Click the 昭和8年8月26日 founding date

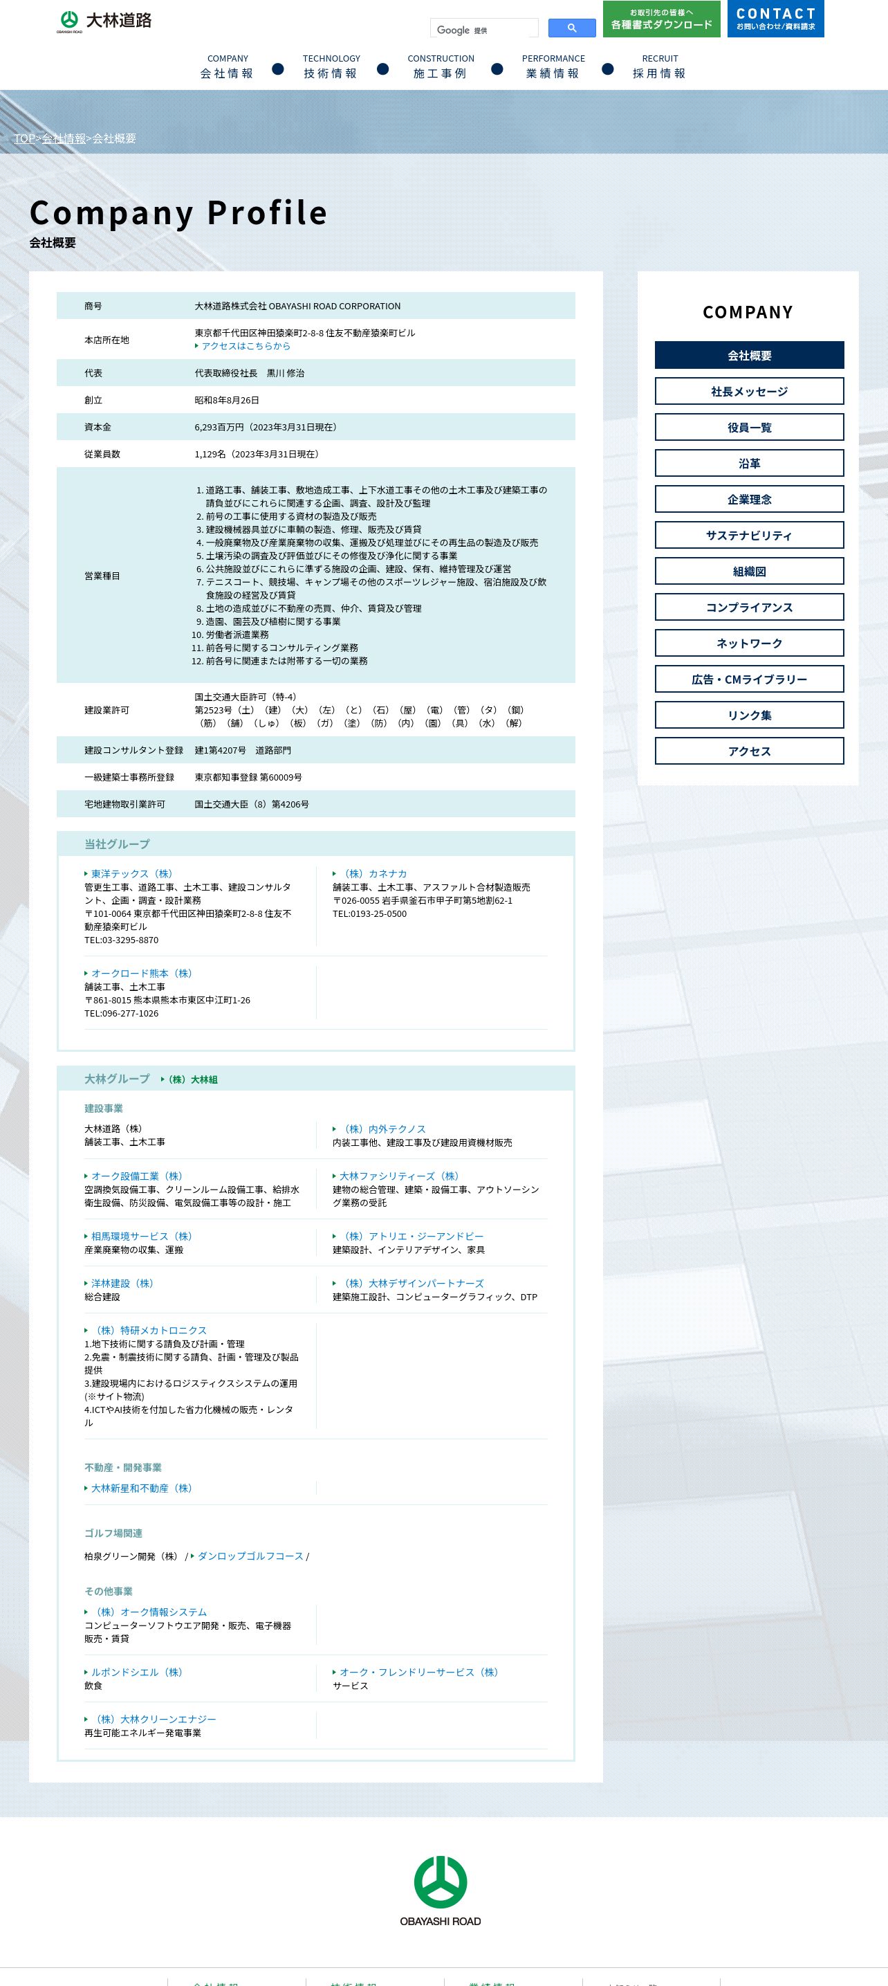[227, 400]
